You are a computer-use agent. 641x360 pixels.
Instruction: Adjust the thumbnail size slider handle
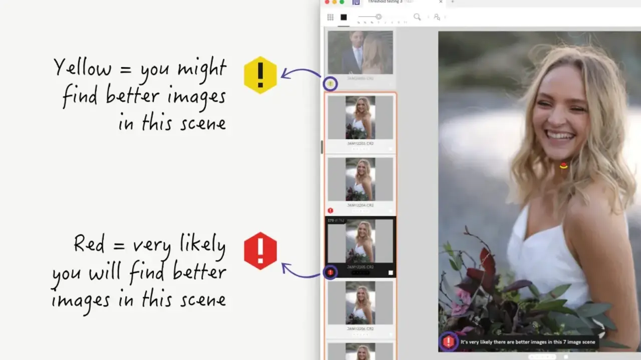click(x=379, y=17)
